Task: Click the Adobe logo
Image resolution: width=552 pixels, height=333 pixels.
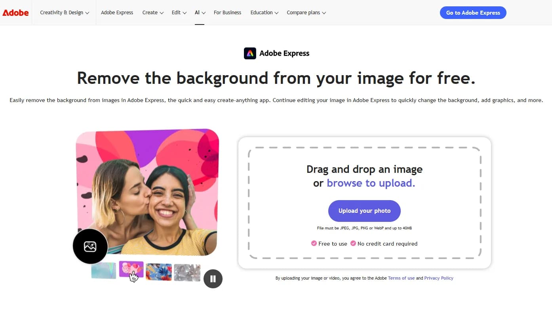Action: 15,12
